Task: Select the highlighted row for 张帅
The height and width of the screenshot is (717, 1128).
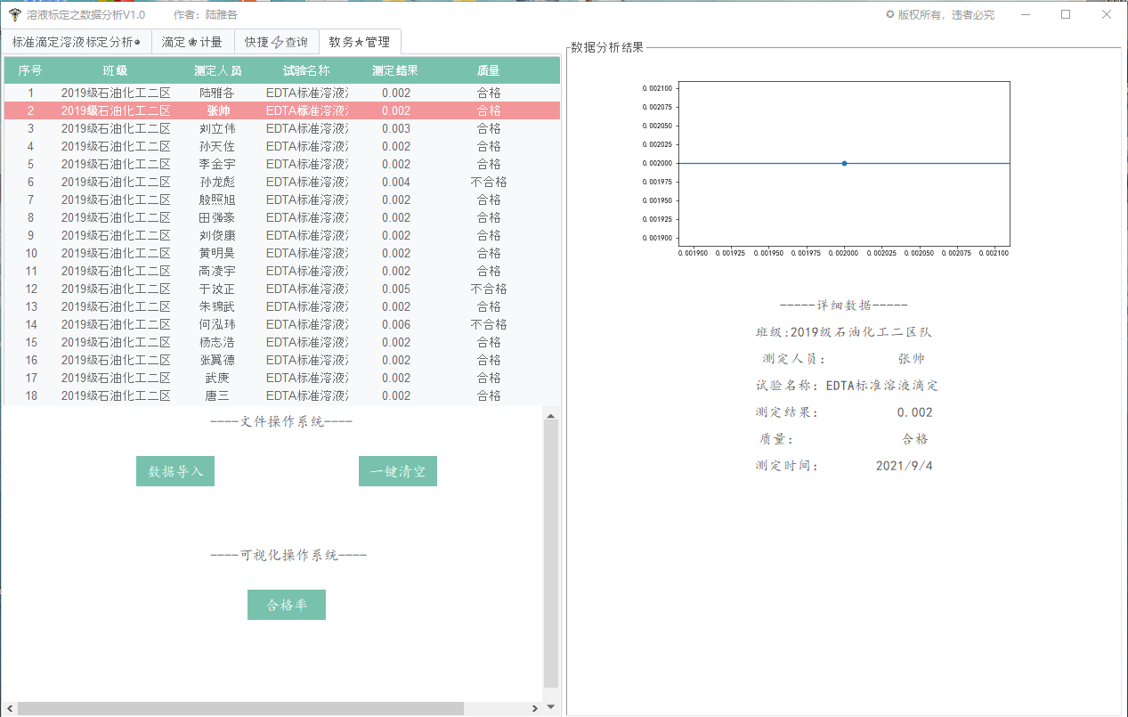Action: pos(267,110)
